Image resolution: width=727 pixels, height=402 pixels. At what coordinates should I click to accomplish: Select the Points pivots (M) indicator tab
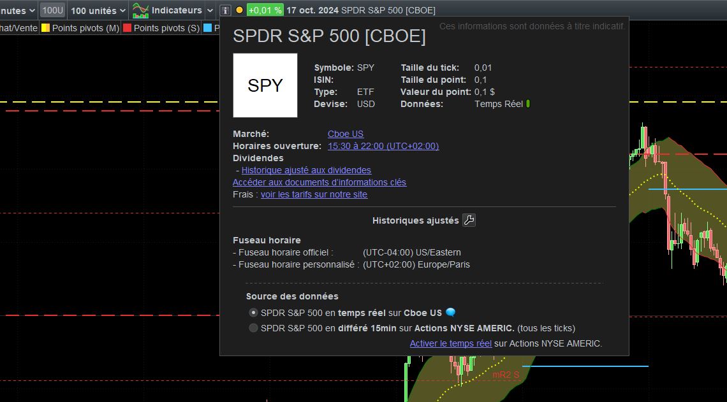pos(80,28)
